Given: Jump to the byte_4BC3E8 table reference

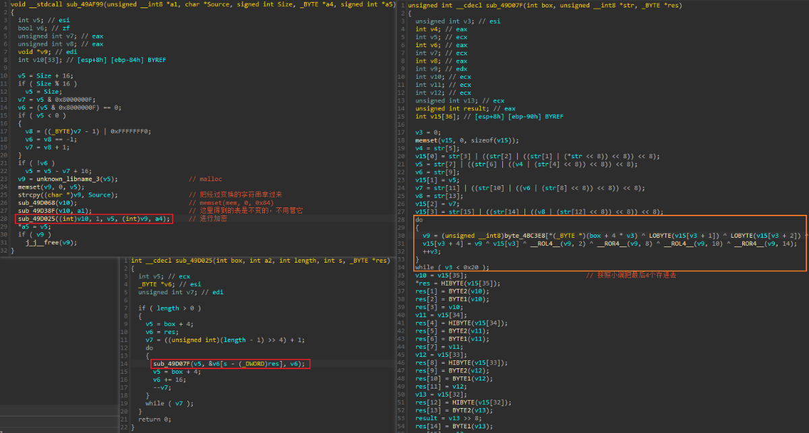Looking at the screenshot, I should click(x=483, y=236).
